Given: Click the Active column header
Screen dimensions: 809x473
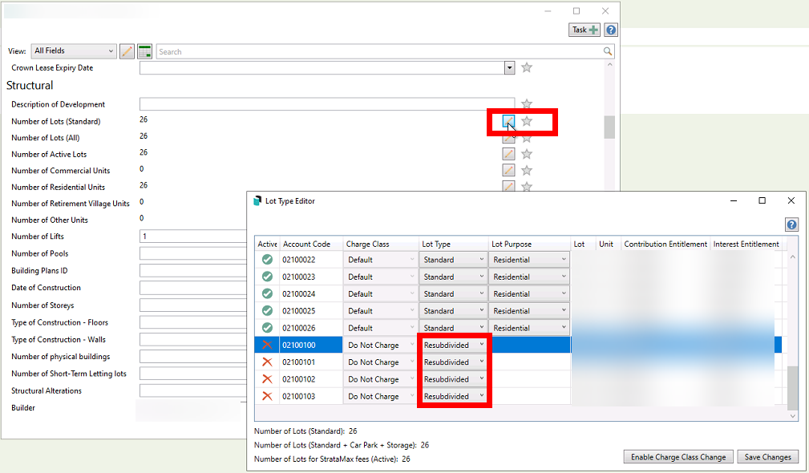Looking at the screenshot, I should coord(267,244).
